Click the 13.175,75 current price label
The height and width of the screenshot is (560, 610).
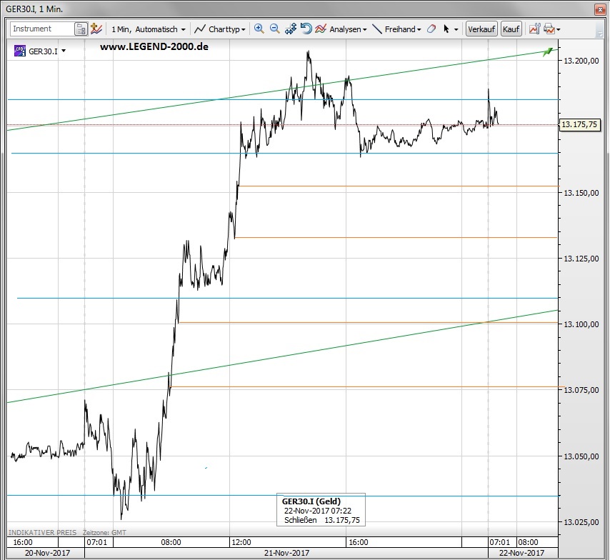click(579, 125)
